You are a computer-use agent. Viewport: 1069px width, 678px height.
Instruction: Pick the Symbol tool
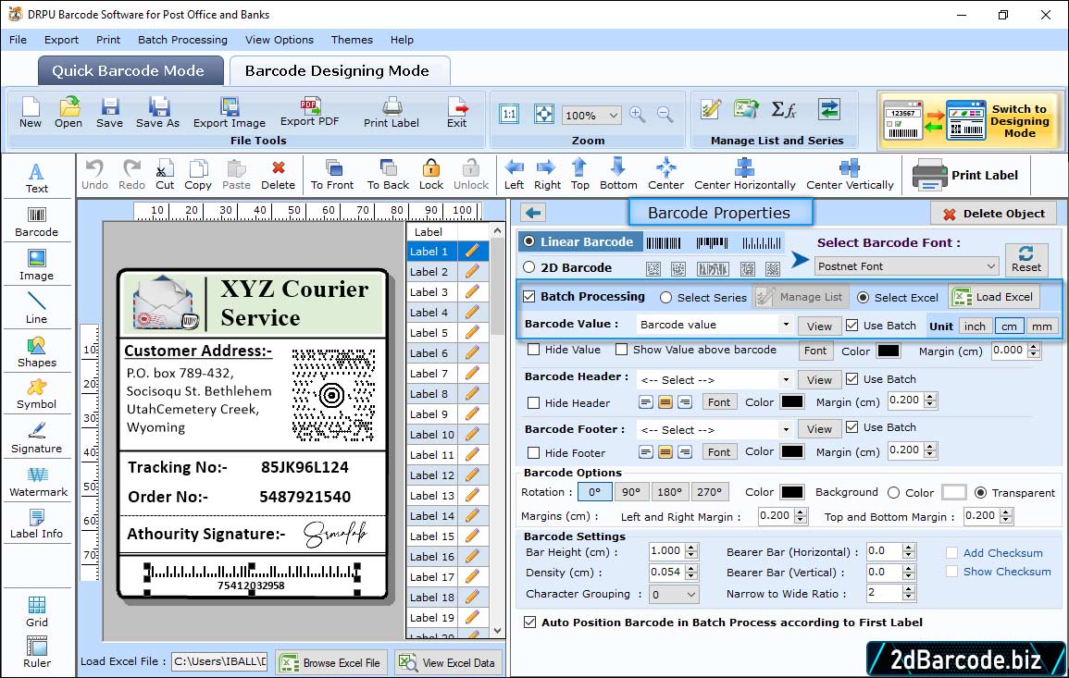(x=37, y=395)
